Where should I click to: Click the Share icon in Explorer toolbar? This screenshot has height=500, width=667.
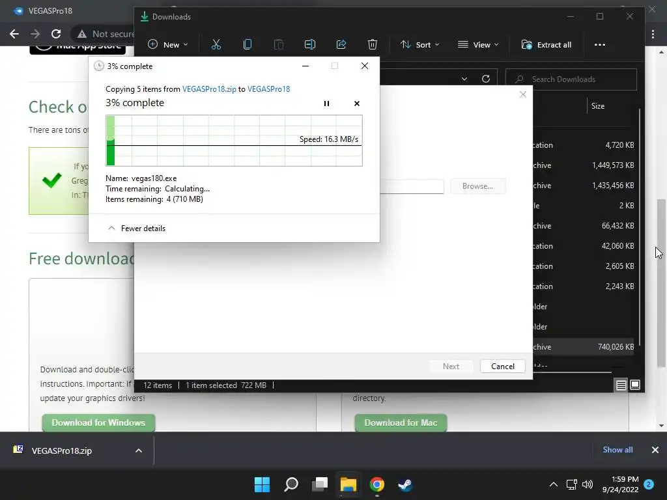341,45
